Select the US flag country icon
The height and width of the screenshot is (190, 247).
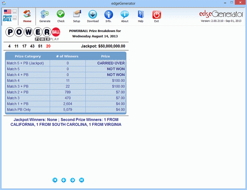7,12
